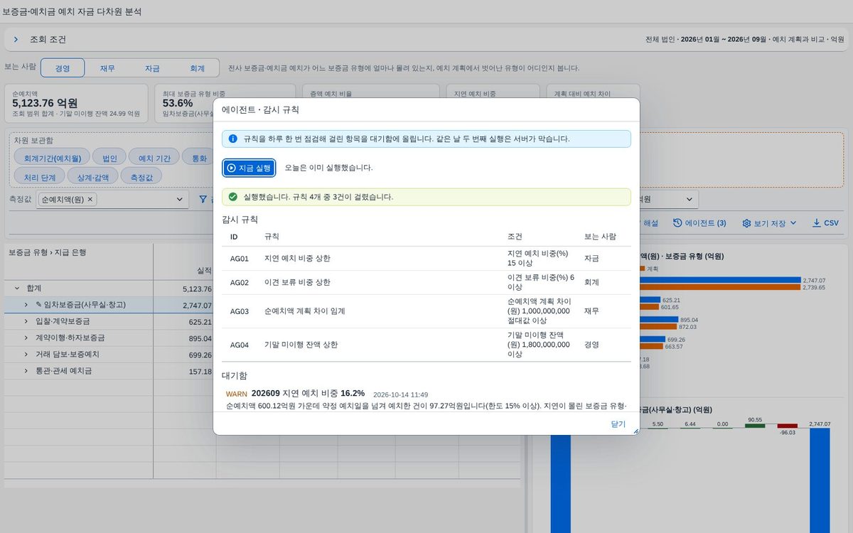
Task: Click the 보증금 유형 › 지급 은행 header
Action: [x=47, y=252]
